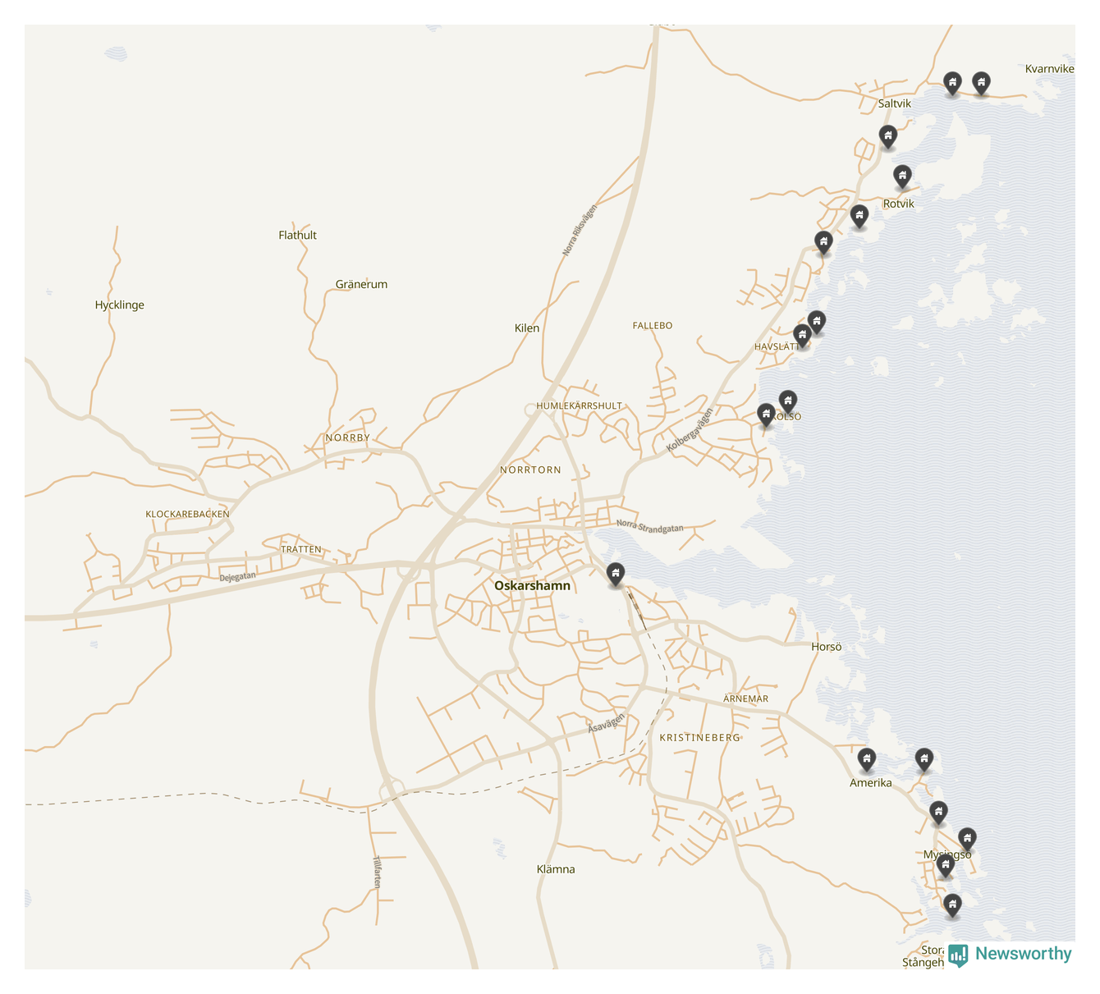Click the Flathult place label
Viewport: 1100px width, 994px height.
click(x=297, y=236)
